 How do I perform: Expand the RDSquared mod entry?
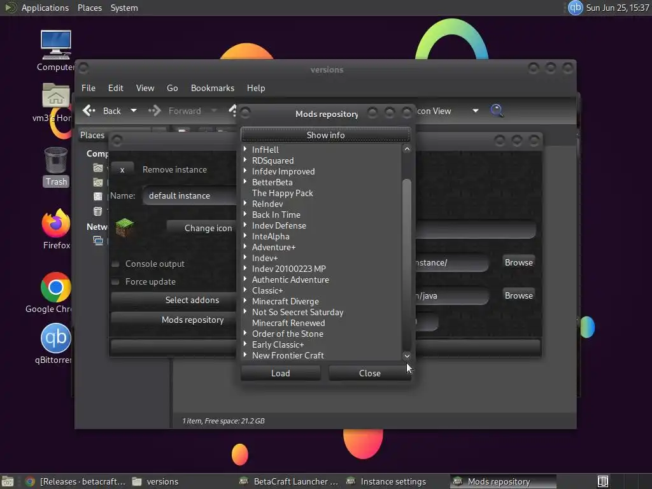(245, 160)
